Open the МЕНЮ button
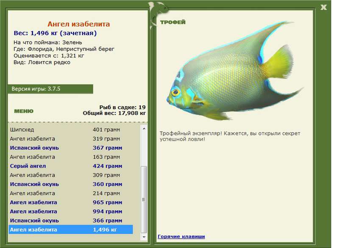The image size is (339, 248). pos(24,111)
